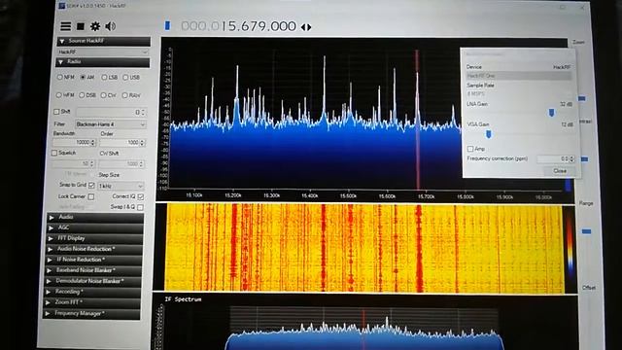Open the HackRF source dropdown
This screenshot has height=350, width=622.
click(x=103, y=52)
